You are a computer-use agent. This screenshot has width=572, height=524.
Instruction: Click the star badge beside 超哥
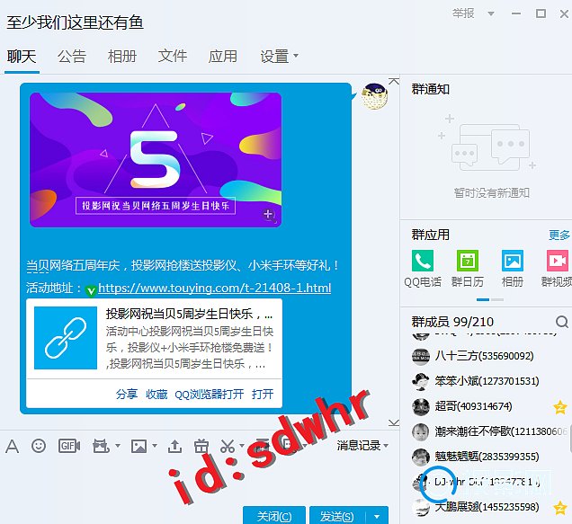(x=560, y=407)
